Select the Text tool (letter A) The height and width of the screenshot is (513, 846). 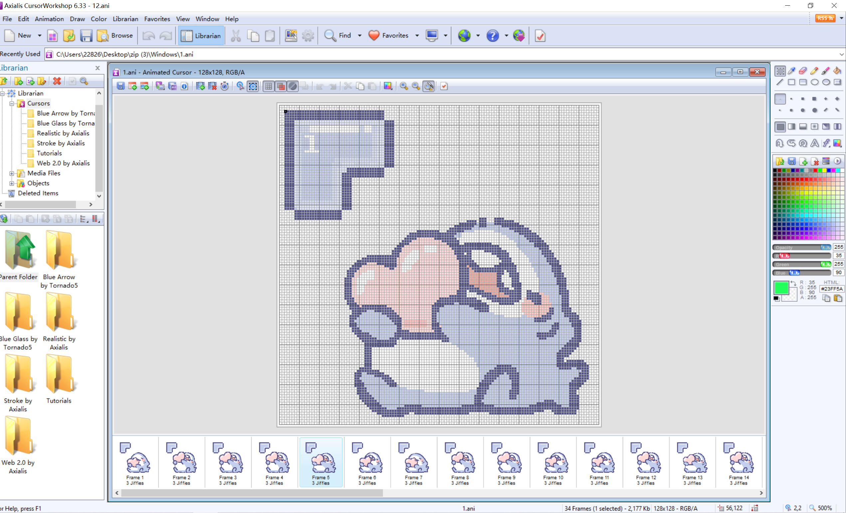click(x=814, y=143)
